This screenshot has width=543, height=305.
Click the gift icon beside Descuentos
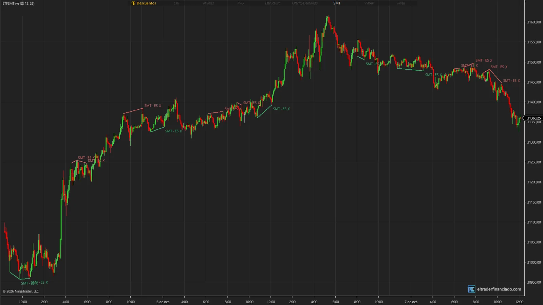pos(133,3)
